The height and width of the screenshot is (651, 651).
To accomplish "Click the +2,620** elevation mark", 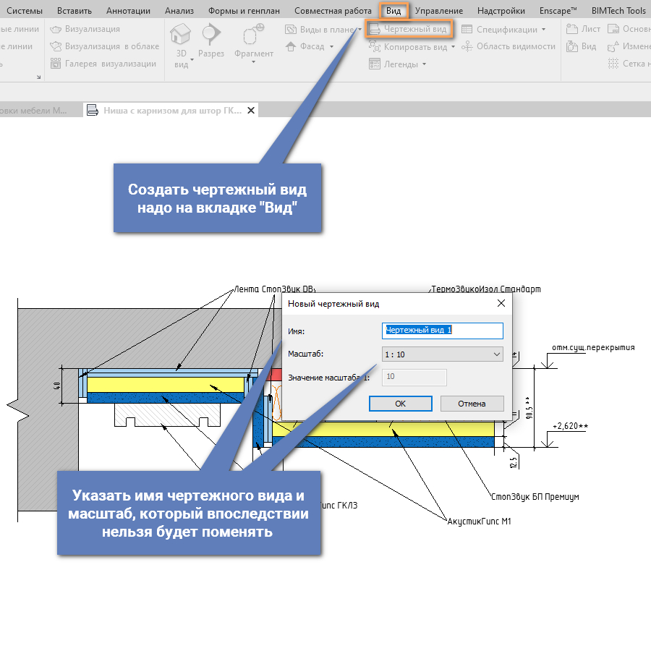I will pos(570,426).
